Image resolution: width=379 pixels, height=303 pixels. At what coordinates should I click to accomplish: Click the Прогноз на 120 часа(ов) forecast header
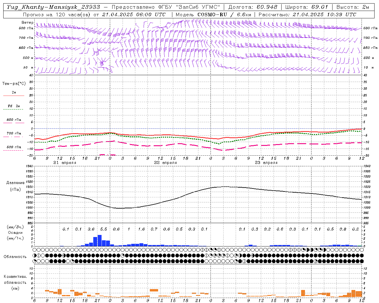(57, 14)
